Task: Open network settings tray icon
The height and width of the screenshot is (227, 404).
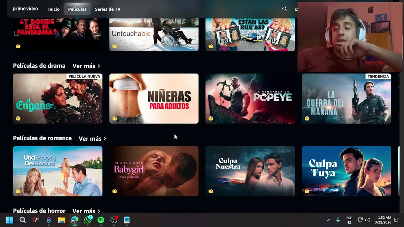Action: [360, 220]
